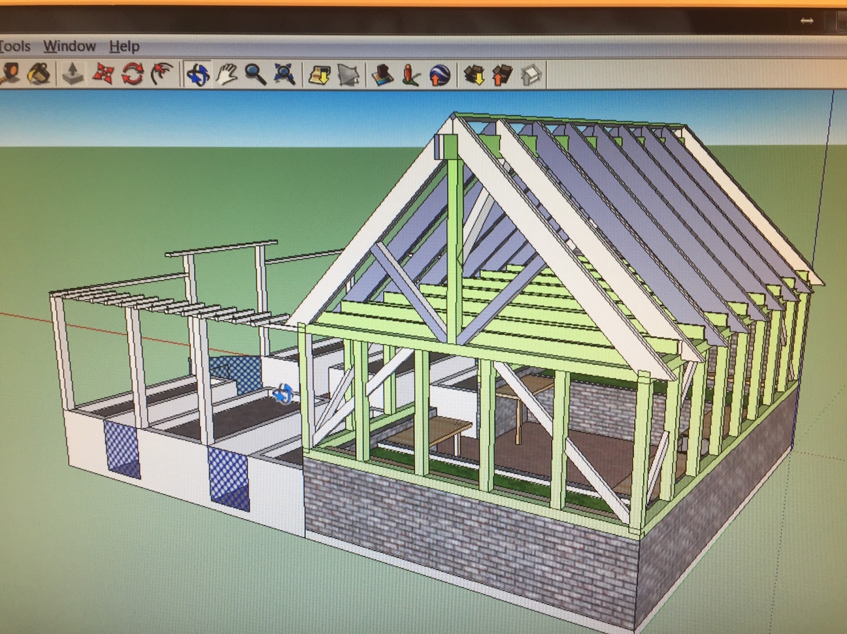
Task: Click the Orbit tool in the toolbar
Action: click(x=197, y=74)
